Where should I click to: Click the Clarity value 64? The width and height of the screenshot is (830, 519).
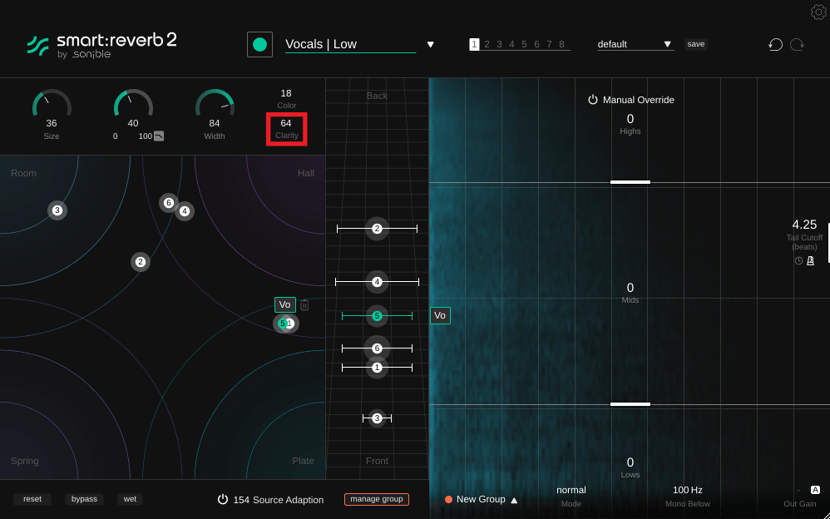286,123
